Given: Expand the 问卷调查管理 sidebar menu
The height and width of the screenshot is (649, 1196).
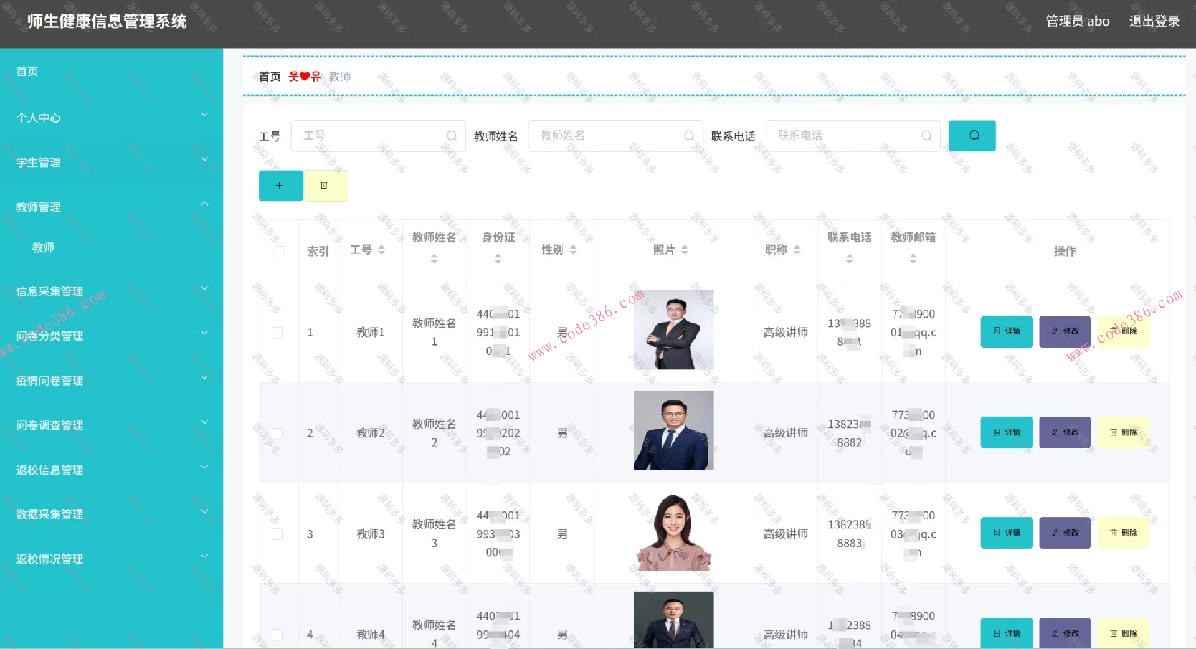Looking at the screenshot, I should 112,425.
